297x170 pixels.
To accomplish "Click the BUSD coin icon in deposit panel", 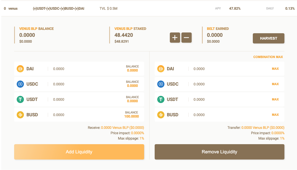I will click(x=20, y=115).
